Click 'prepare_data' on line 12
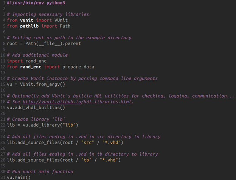 click(x=78, y=67)
